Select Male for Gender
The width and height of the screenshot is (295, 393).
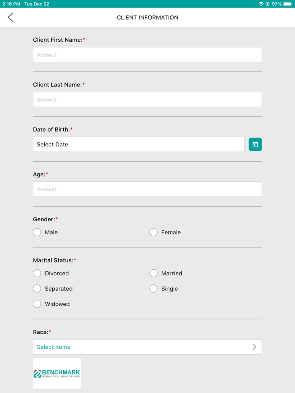click(x=37, y=232)
